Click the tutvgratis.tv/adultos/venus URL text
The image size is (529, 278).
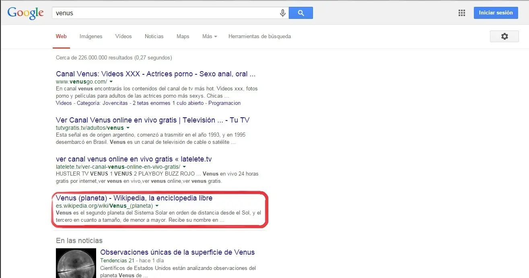coord(90,128)
